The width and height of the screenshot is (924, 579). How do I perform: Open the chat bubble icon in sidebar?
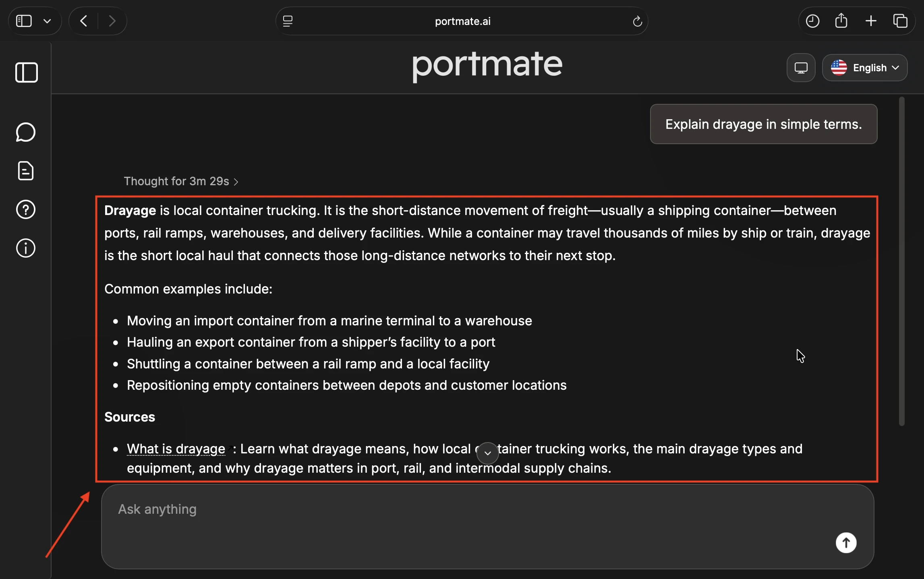pos(26,132)
